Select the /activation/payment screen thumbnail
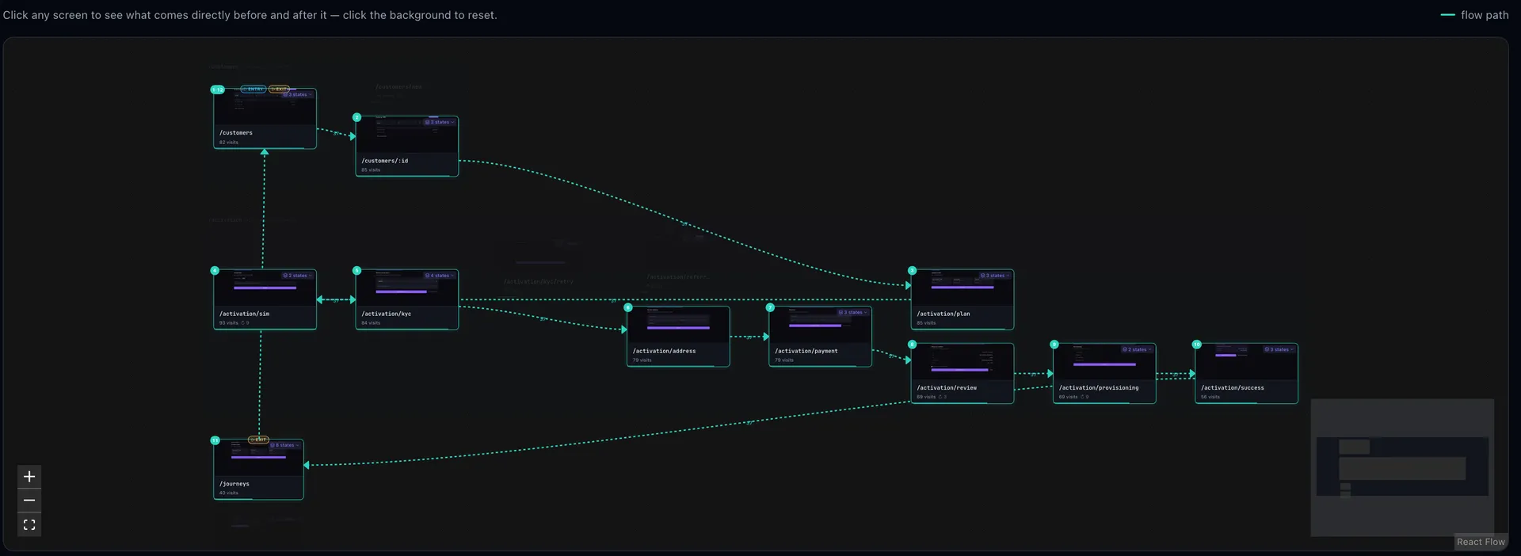Image resolution: width=1521 pixels, height=556 pixels. pyautogui.click(x=820, y=325)
